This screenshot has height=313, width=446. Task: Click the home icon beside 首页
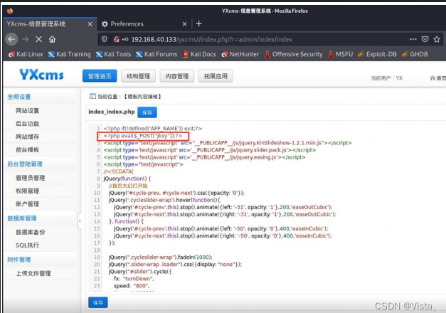point(432,78)
